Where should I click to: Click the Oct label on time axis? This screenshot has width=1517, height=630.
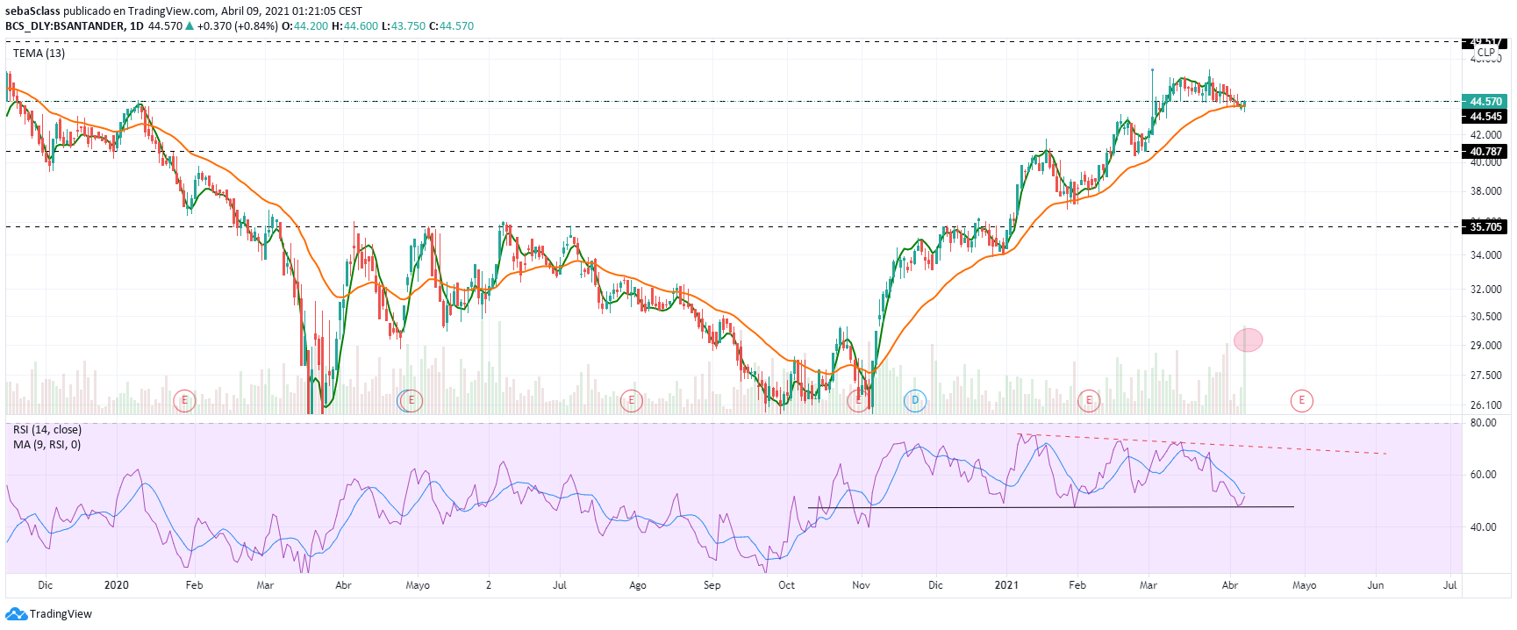point(787,585)
